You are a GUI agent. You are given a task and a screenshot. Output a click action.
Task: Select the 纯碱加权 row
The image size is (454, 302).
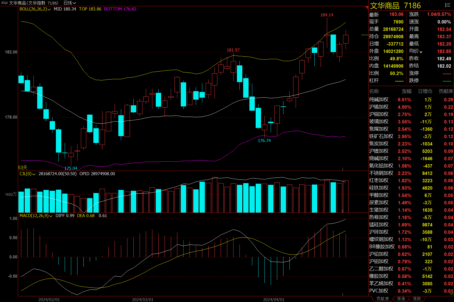tap(411, 100)
